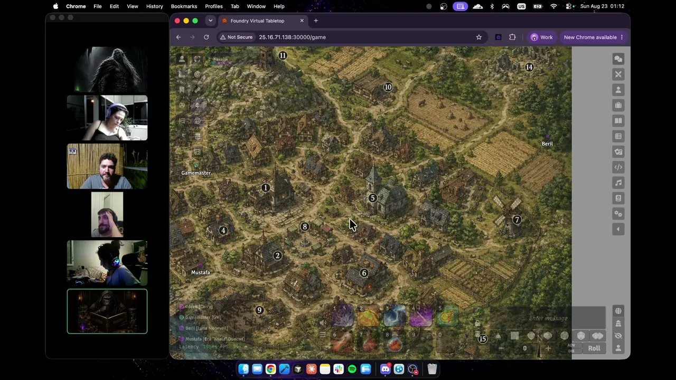Toggle the hotbar mute speaker icon
Screen dimensions: 676x380
coord(323,323)
